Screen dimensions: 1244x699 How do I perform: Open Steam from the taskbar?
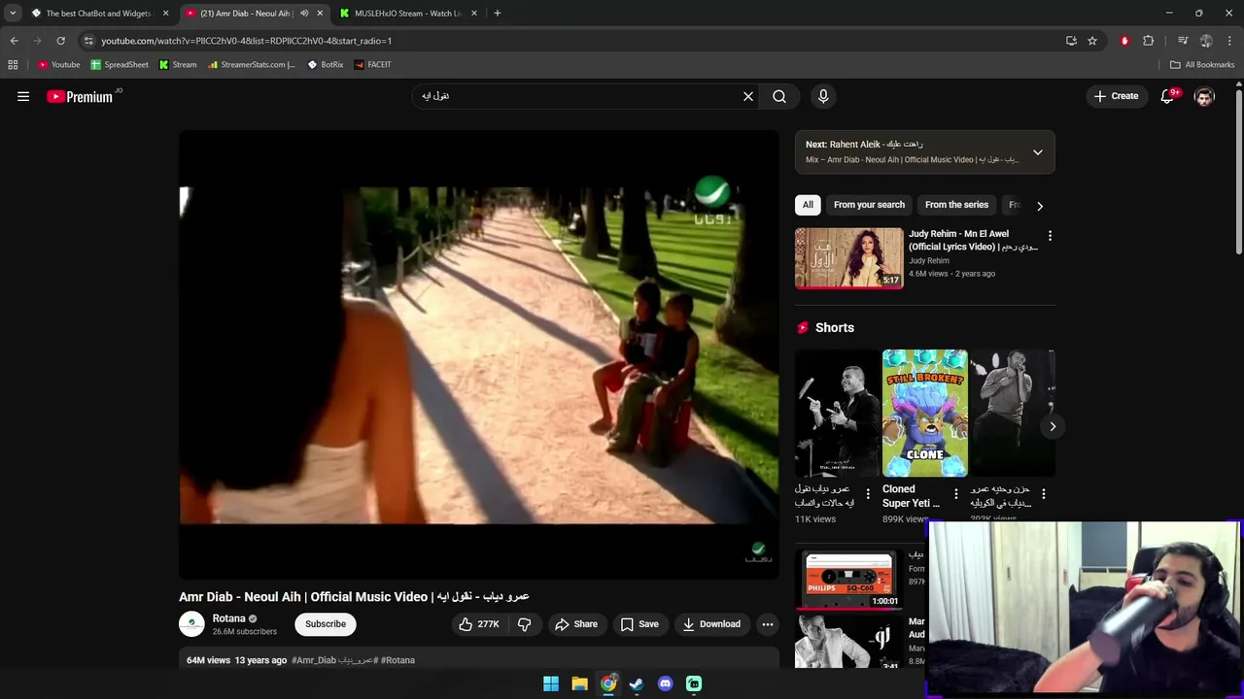[x=637, y=683]
